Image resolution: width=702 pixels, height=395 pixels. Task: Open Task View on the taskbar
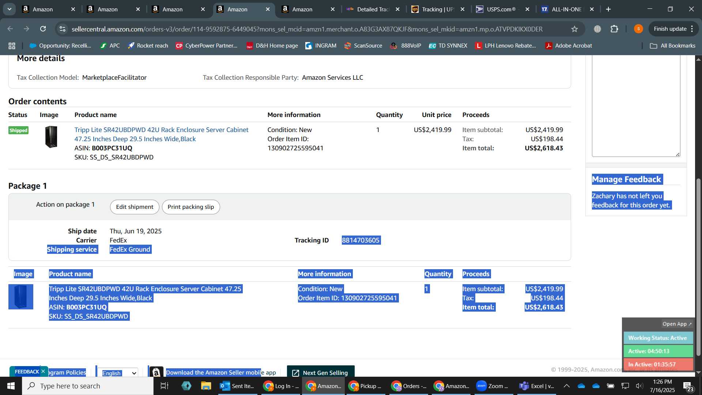coord(165,386)
